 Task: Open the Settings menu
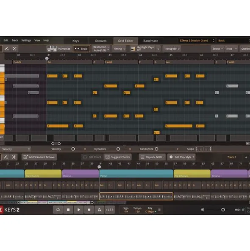point(26,40)
